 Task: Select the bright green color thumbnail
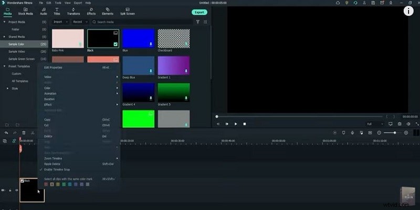tap(139, 119)
